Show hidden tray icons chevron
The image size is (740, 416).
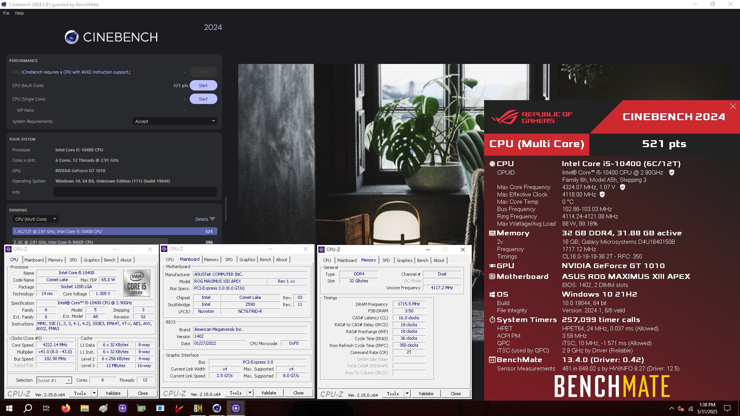tap(672, 409)
